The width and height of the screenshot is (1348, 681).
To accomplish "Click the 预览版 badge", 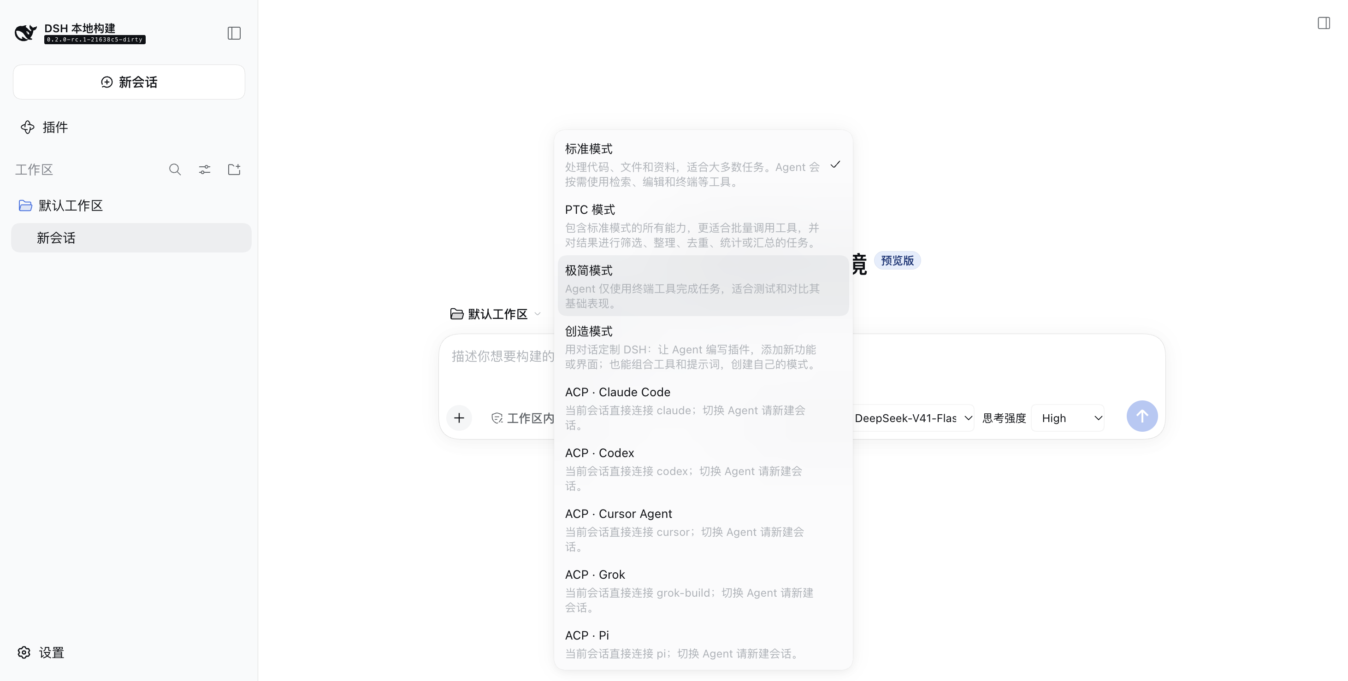I will pos(897,260).
